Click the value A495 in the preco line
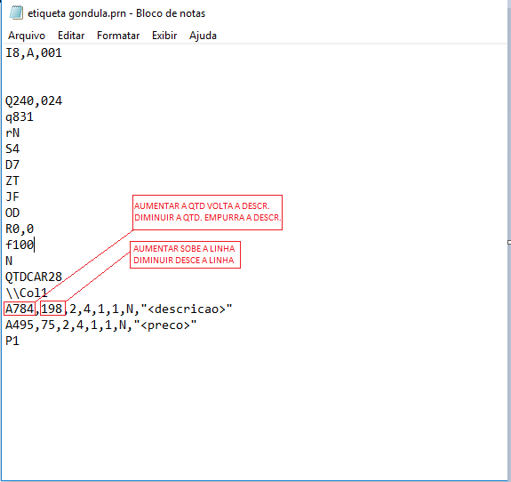The height and width of the screenshot is (482, 511). coord(20,325)
